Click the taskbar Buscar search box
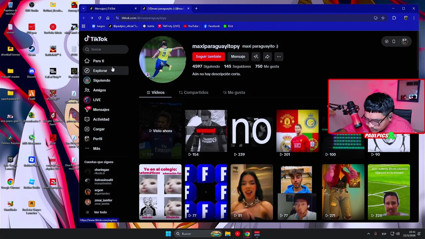The height and width of the screenshot is (239, 425). click(x=198, y=234)
